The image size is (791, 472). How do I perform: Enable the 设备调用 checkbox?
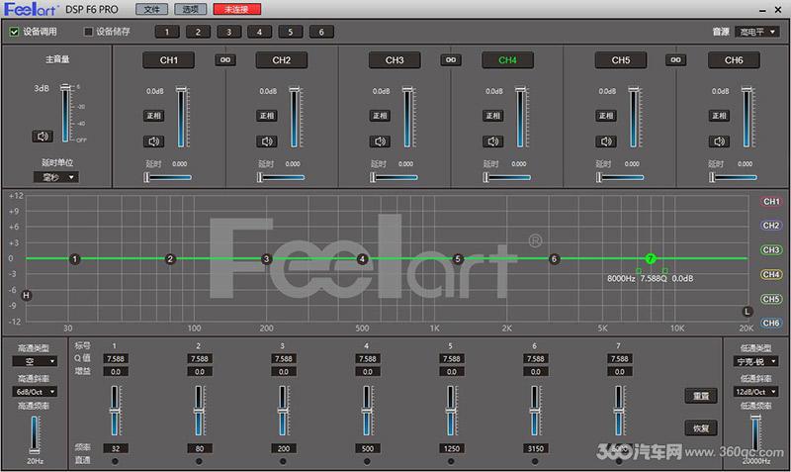(x=14, y=32)
